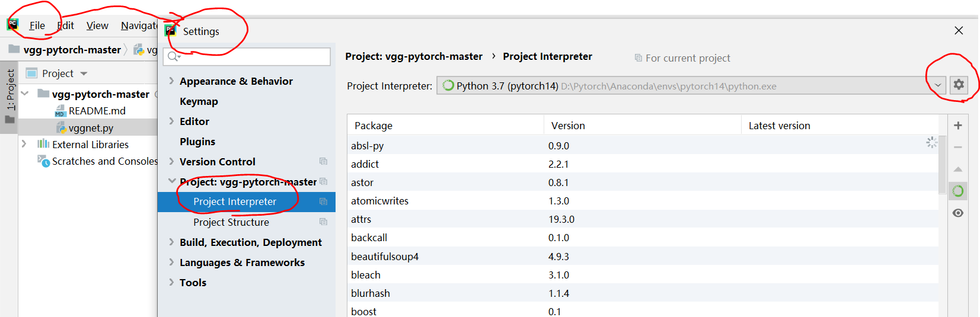Click the Settings search field
Screen dimensions: 980x317
click(247, 57)
